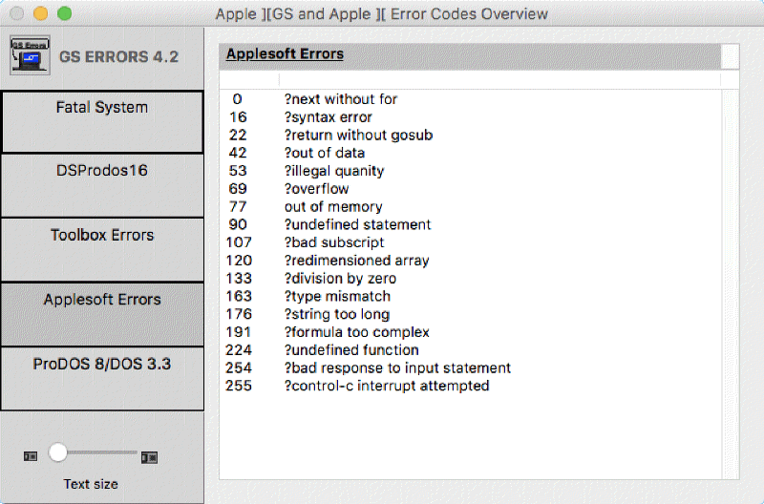Select the ?overflow row
The width and height of the screenshot is (764, 504).
[x=470, y=189]
